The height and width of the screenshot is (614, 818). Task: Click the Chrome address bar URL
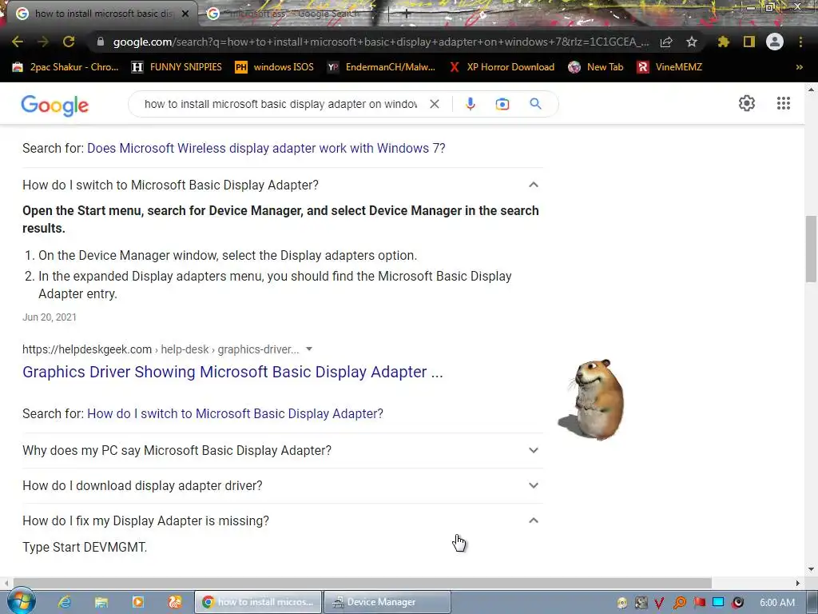(381, 42)
